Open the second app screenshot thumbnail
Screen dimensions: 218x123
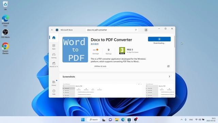[160, 90]
